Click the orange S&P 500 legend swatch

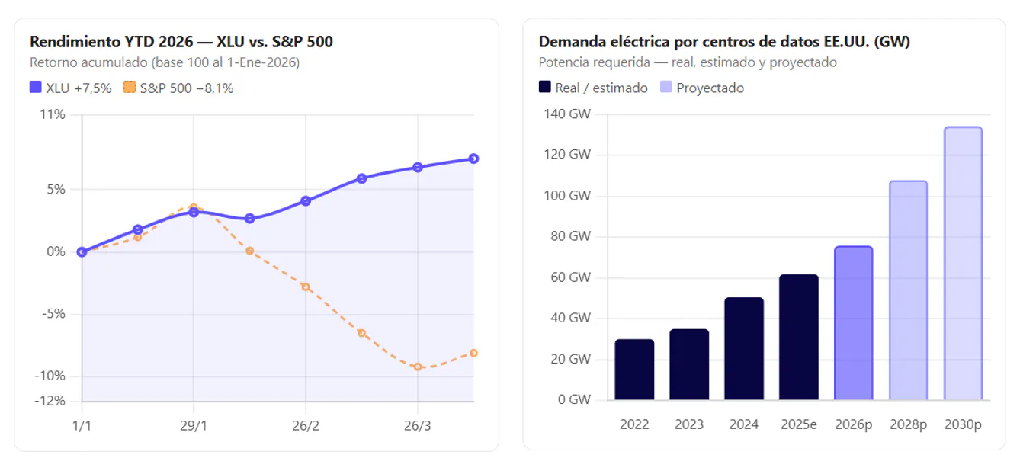tap(130, 88)
